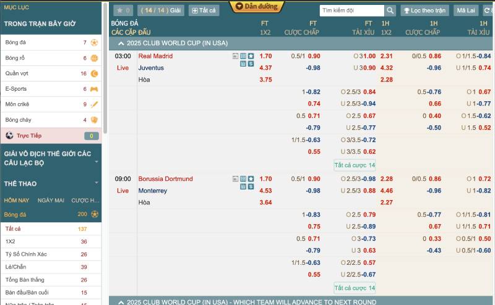The width and height of the screenshot is (495, 305).
Task: Click the favorites star button
Action: pos(123,10)
